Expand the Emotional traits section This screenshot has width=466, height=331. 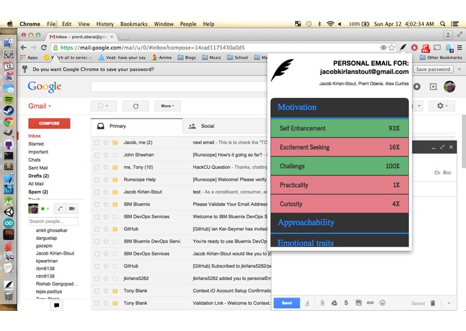[340, 241]
